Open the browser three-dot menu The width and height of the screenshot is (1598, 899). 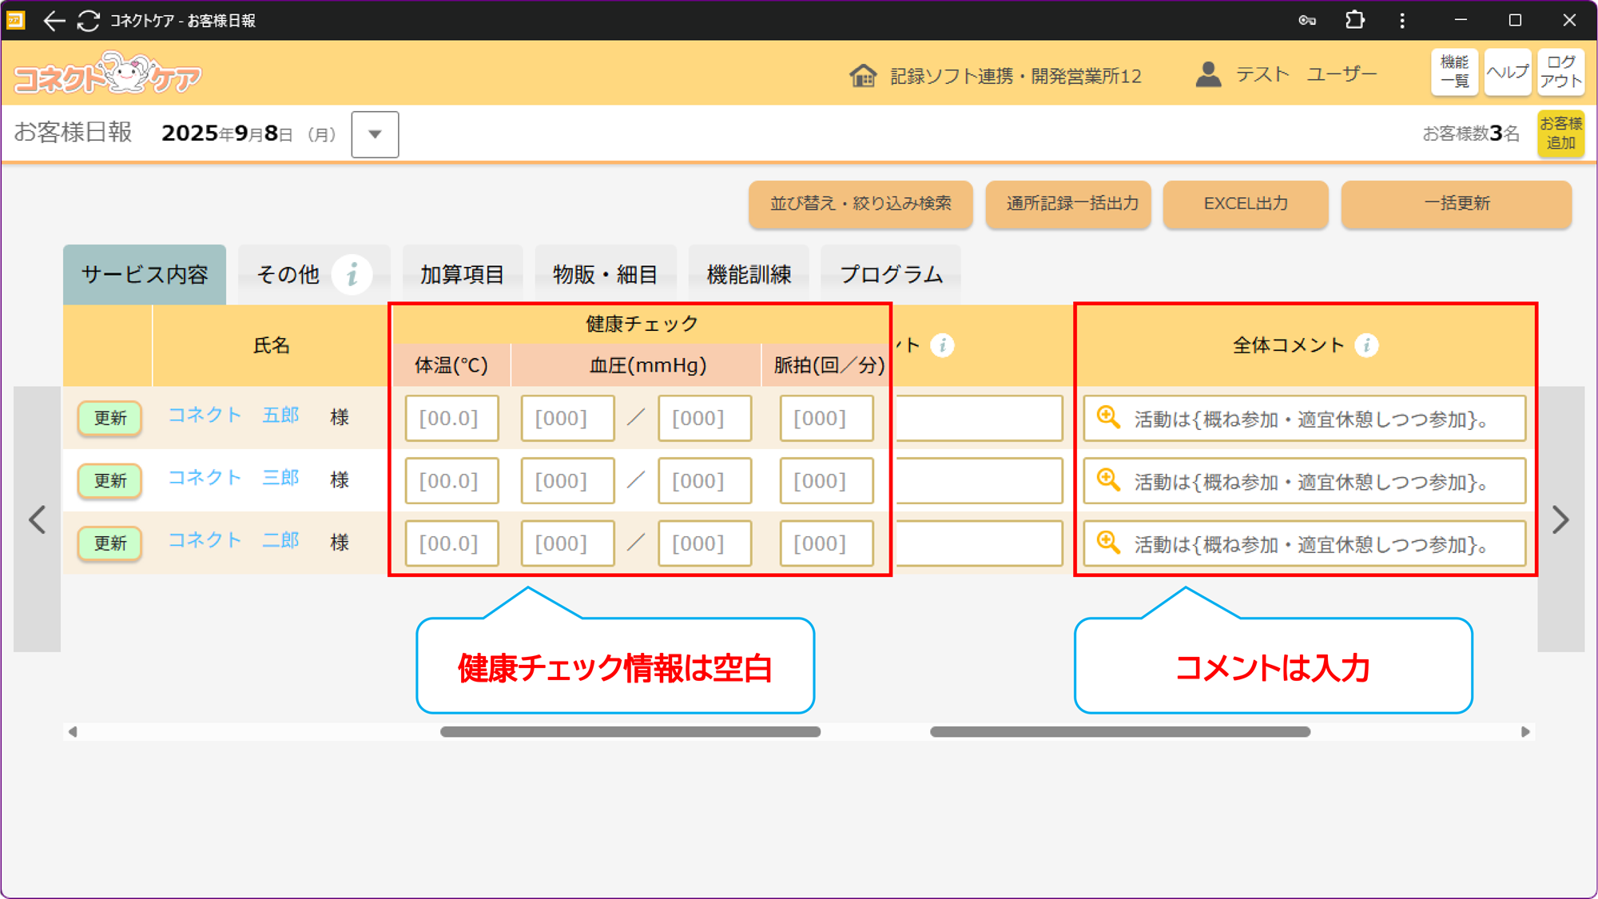click(1402, 21)
